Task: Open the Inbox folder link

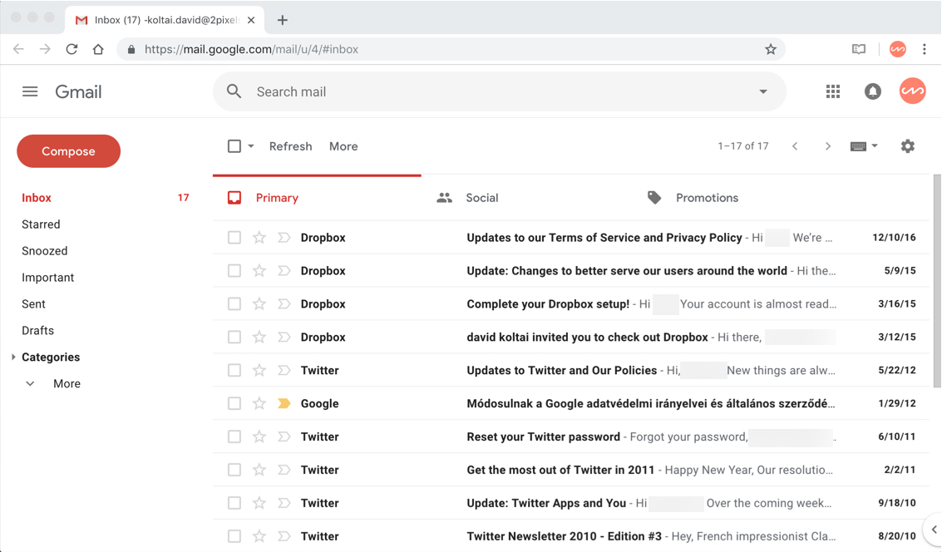Action: coord(36,198)
